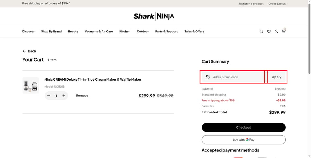The height and width of the screenshot is (158, 311).
Task: Click the free shipping banner text
Action: 46,3
